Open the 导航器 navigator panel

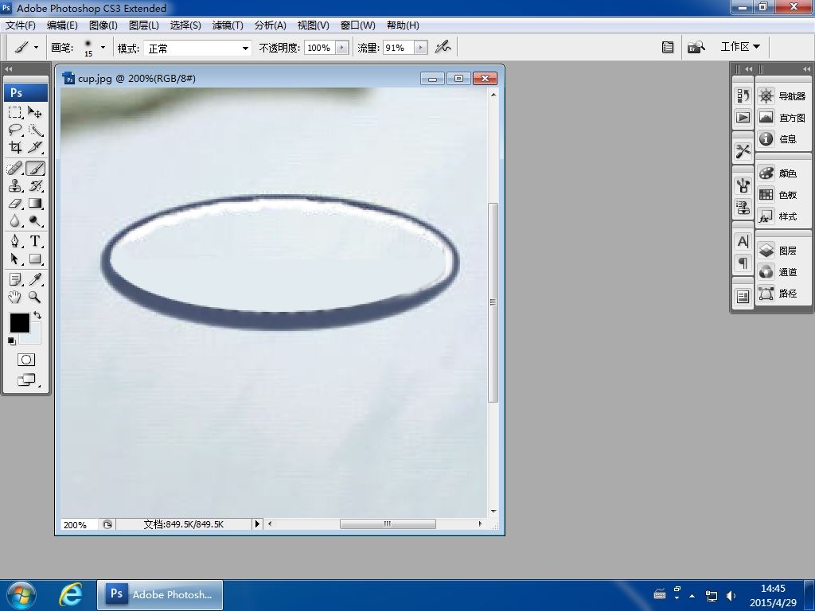[x=782, y=96]
